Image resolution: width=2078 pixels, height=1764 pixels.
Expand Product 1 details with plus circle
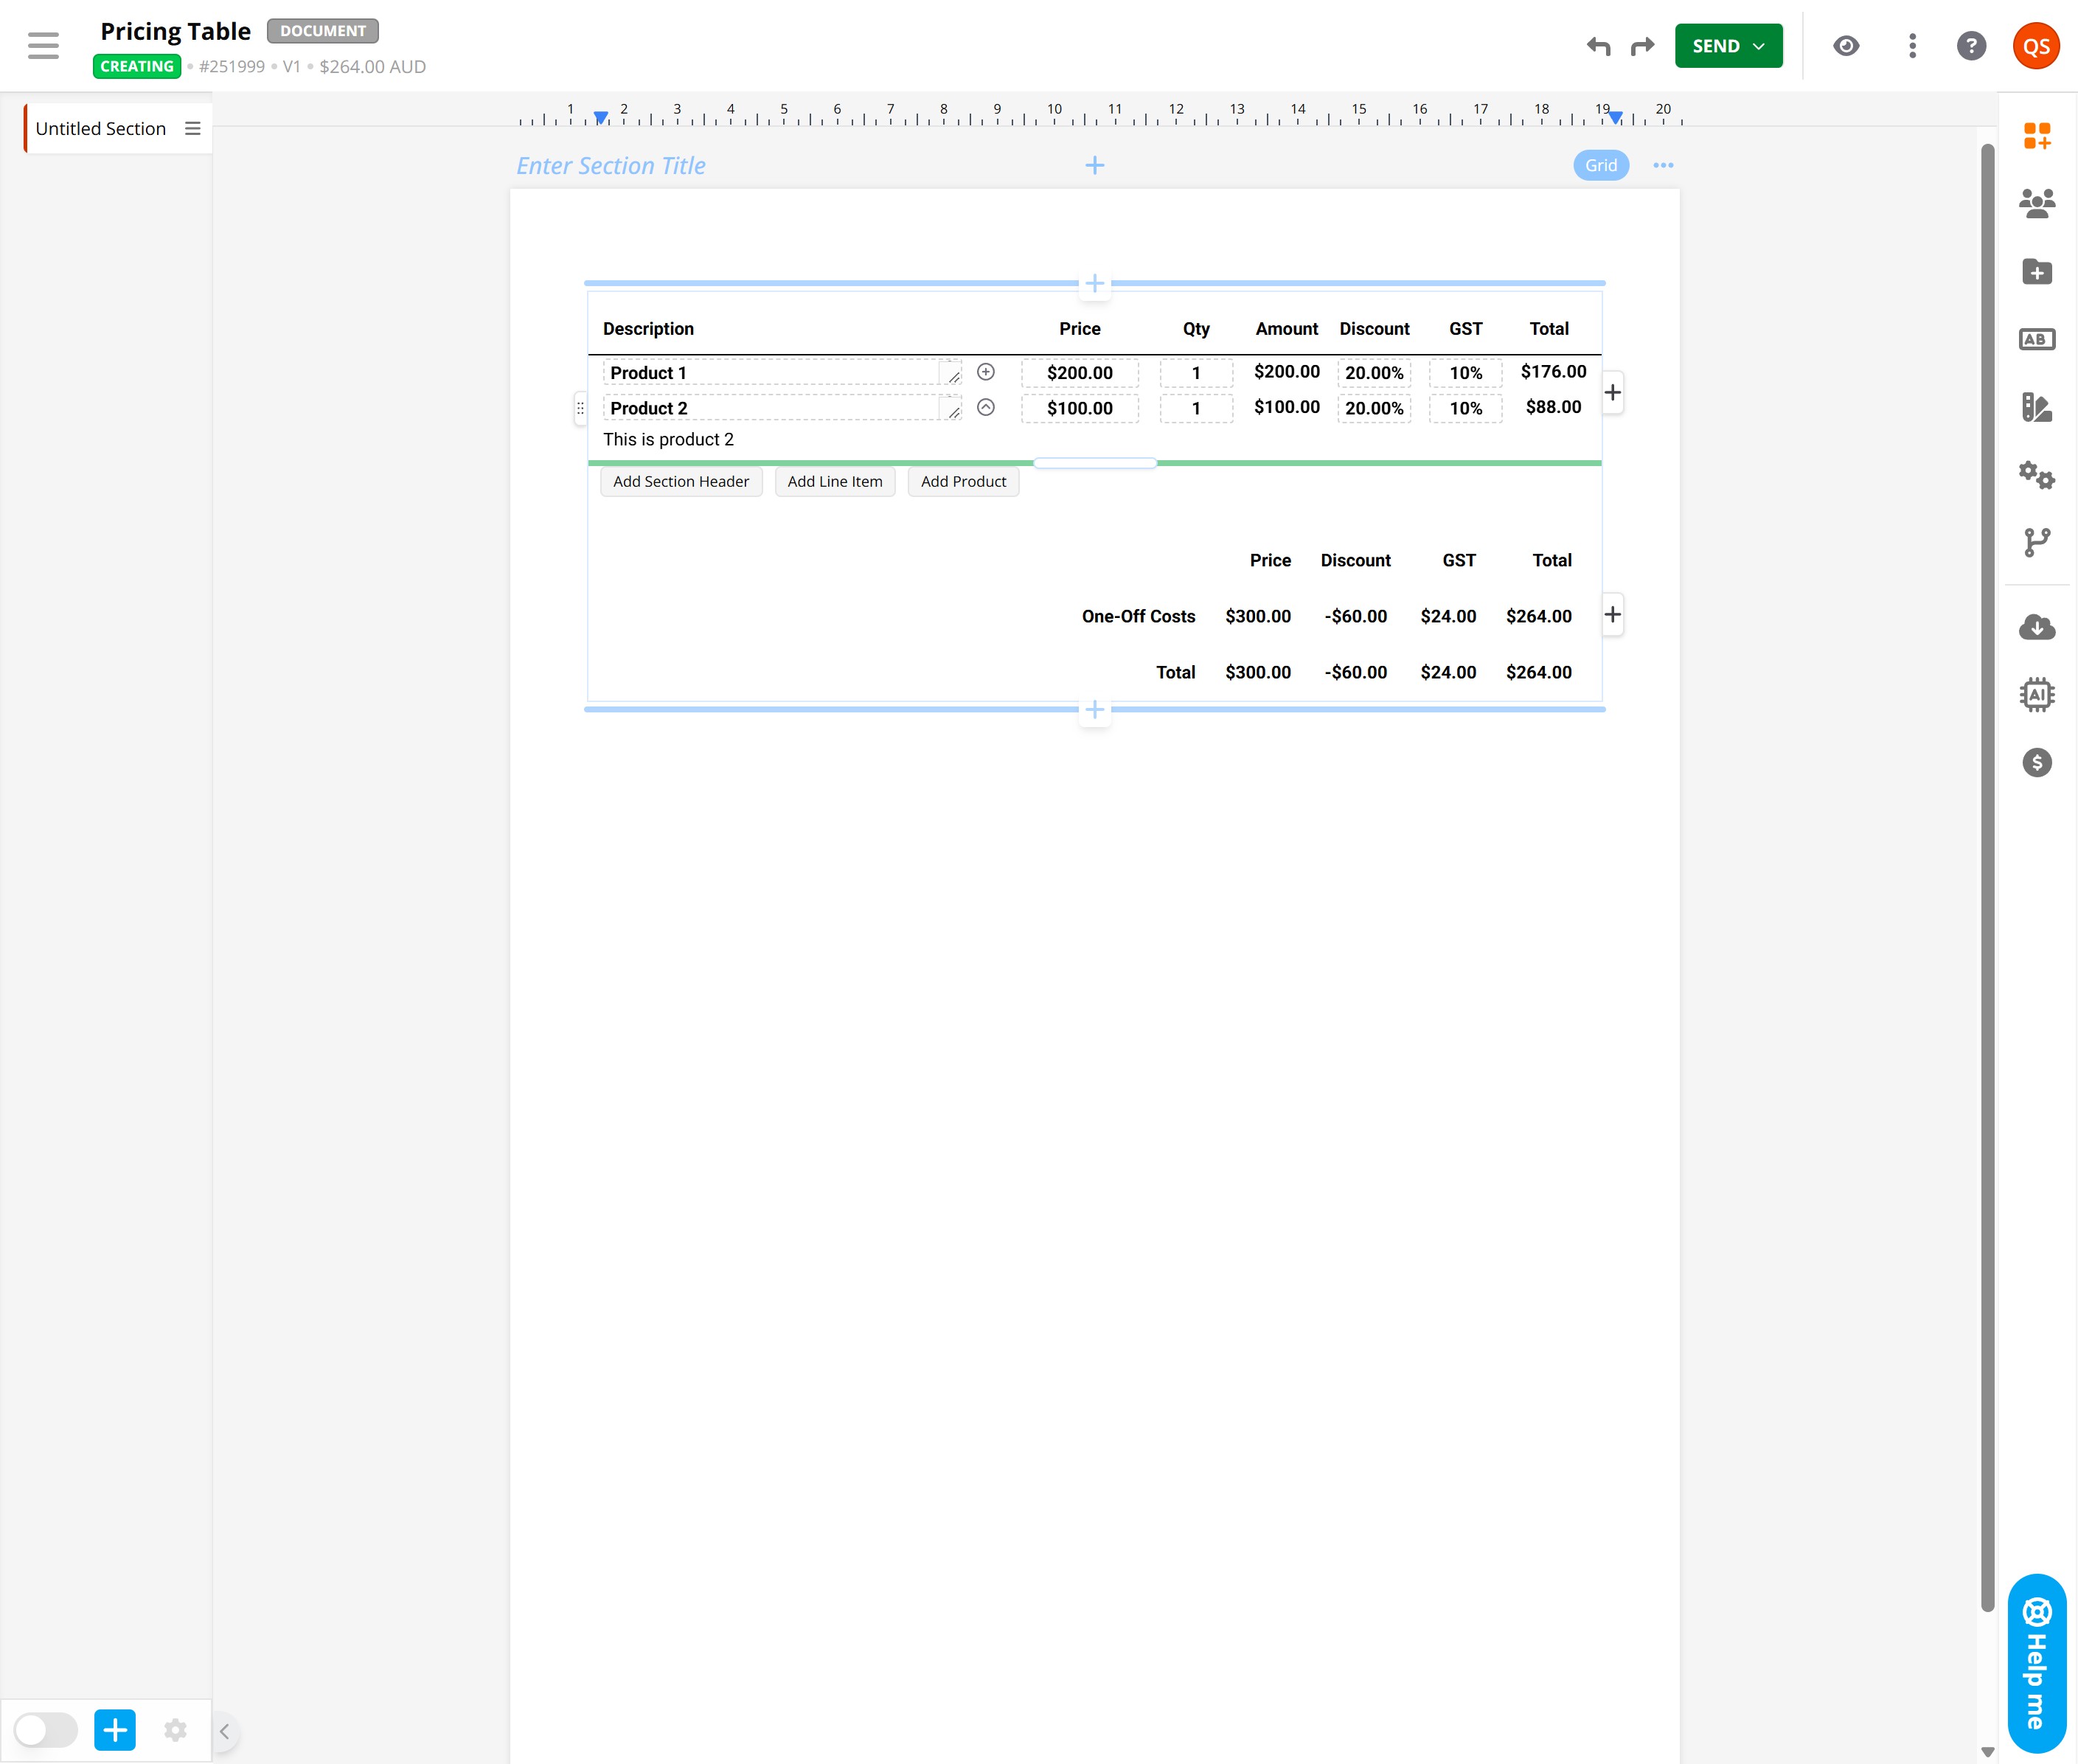tap(985, 372)
